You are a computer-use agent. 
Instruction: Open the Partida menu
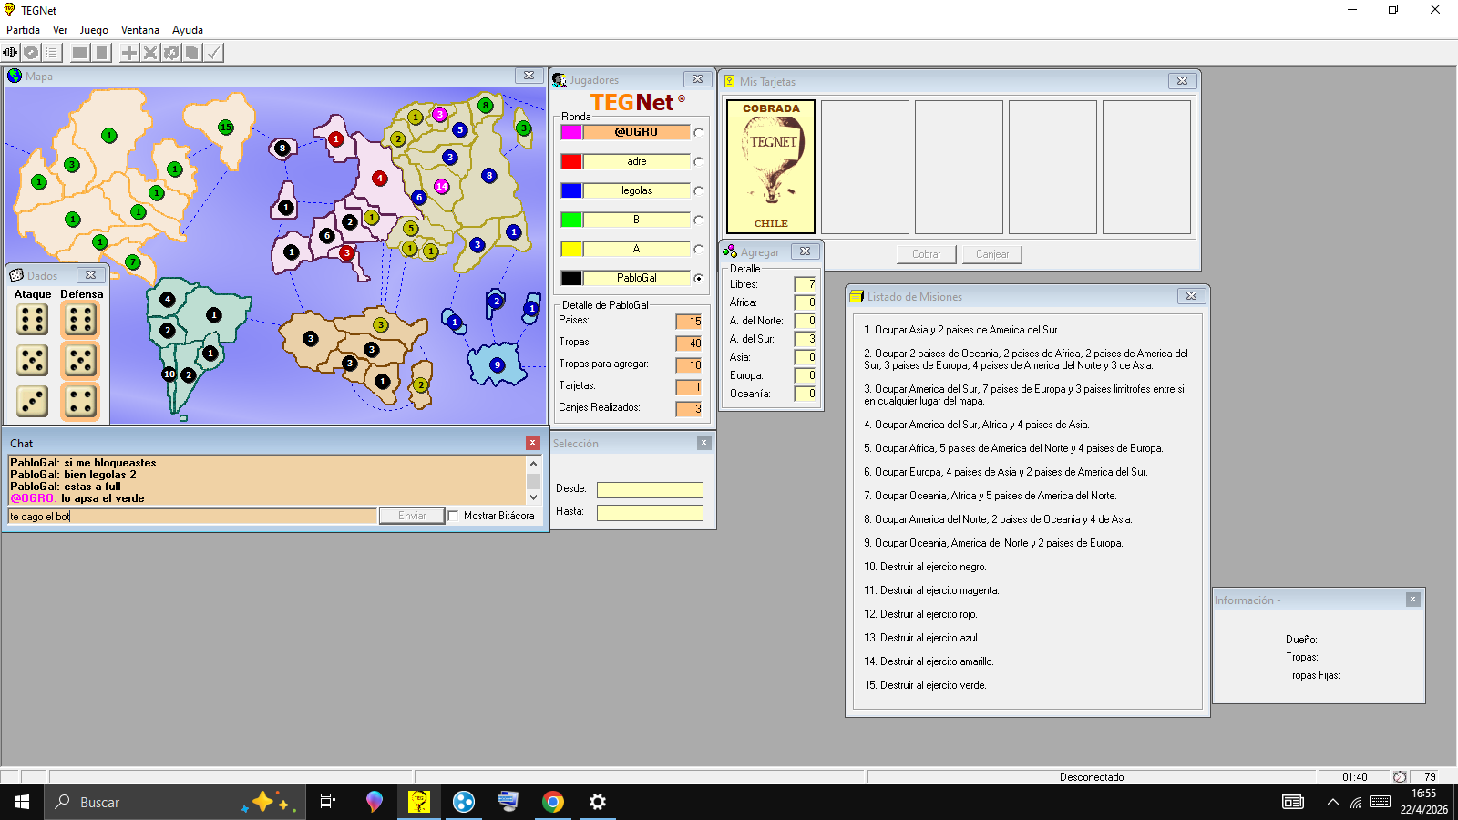[23, 30]
